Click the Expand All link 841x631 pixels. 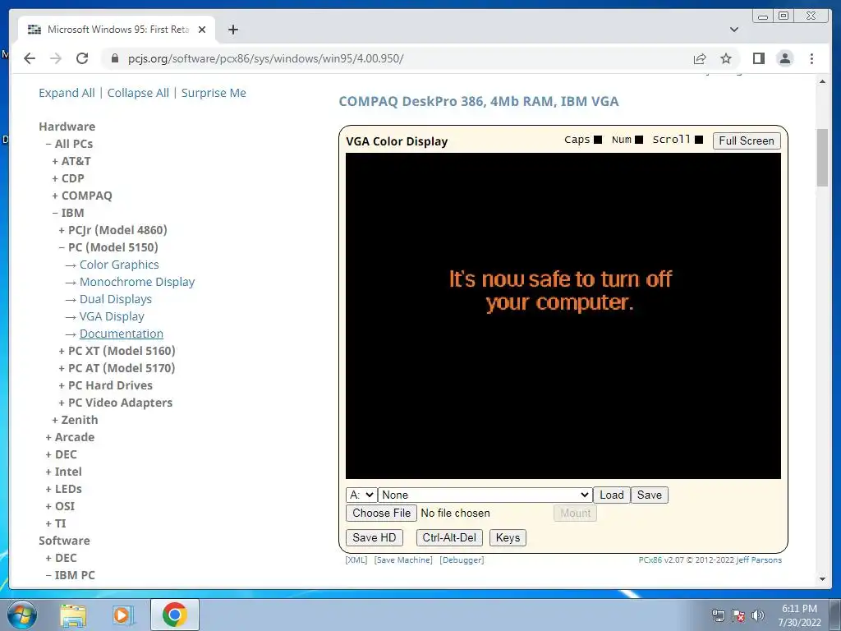(67, 93)
